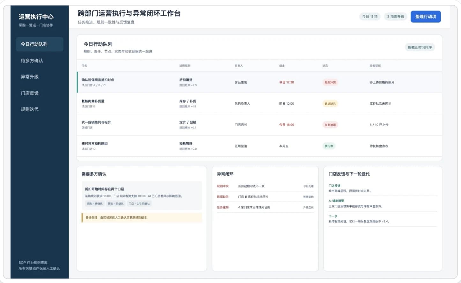Image resolution: width=461 pixels, height=283 pixels.
Task: Click the 负责人 column header
Action: click(239, 66)
